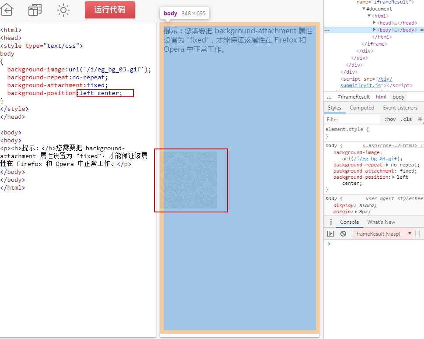Click the ellipsis beside the selected body row
The width and height of the screenshot is (424, 339).
(x=327, y=30)
